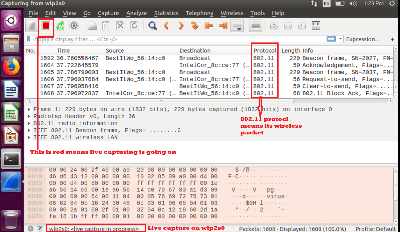
Task: Open the display filter history dropdown
Action: point(340,39)
